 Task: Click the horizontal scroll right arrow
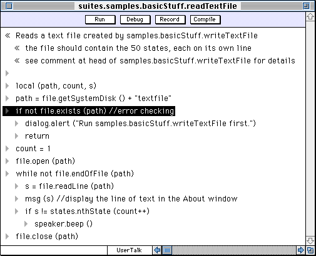tap(301, 250)
